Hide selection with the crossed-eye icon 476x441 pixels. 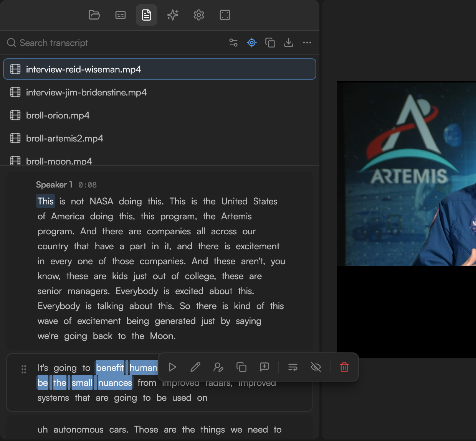click(x=316, y=367)
